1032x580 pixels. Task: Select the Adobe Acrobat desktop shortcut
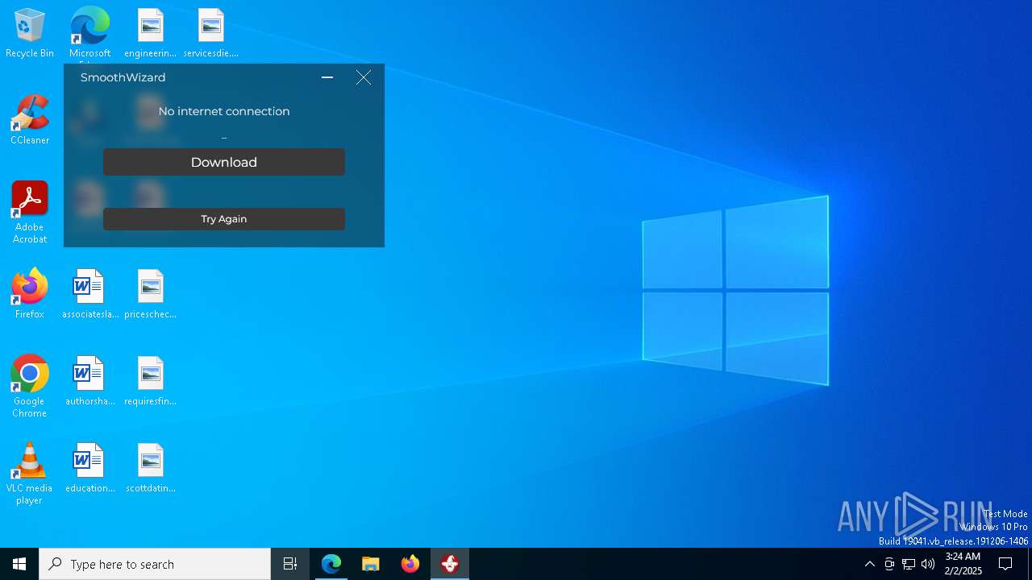click(30, 213)
